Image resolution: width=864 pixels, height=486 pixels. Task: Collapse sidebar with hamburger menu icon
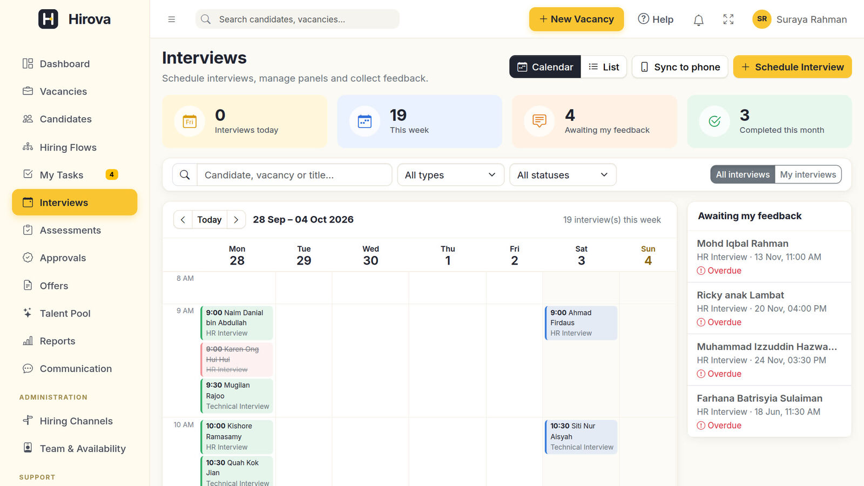(x=172, y=19)
